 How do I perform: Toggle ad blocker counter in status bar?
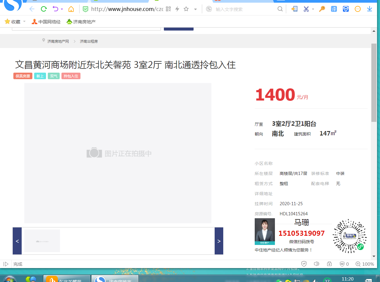344,264
